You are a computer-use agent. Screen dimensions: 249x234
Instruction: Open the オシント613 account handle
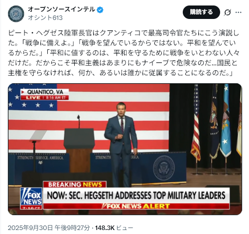tap(45, 17)
